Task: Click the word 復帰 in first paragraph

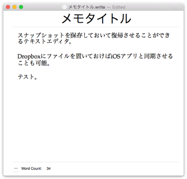Action: [117, 35]
